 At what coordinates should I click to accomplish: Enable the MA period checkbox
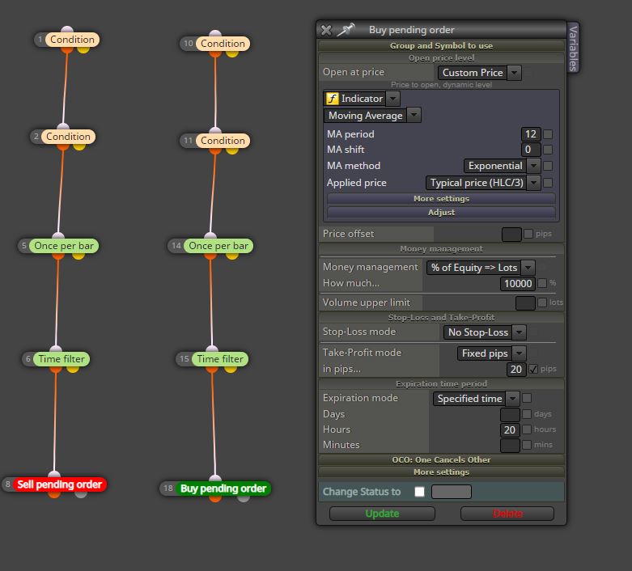point(547,134)
